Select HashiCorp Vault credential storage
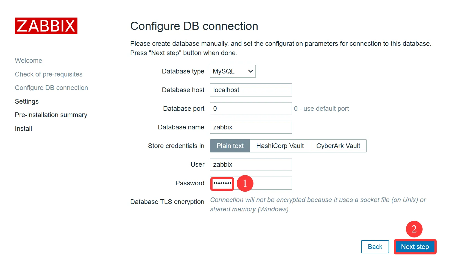This screenshot has height=261, width=452. coord(280,146)
